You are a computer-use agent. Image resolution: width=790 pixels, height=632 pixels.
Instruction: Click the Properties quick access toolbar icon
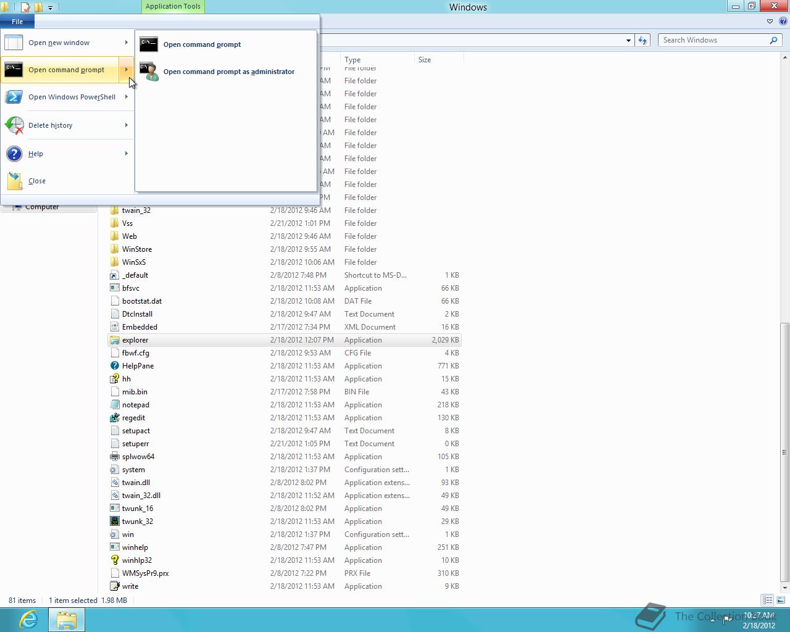(x=25, y=7)
